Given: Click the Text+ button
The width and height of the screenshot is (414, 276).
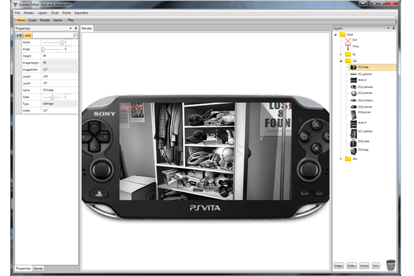Looking at the screenshot, I should pyautogui.click(x=376, y=266).
